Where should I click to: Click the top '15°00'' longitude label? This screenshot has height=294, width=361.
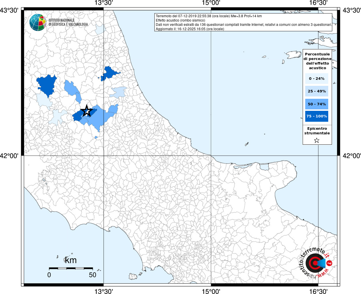pyautogui.click(x=211, y=3)
